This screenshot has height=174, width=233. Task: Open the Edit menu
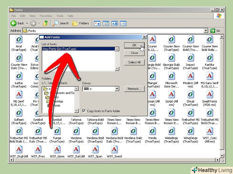tap(23, 16)
